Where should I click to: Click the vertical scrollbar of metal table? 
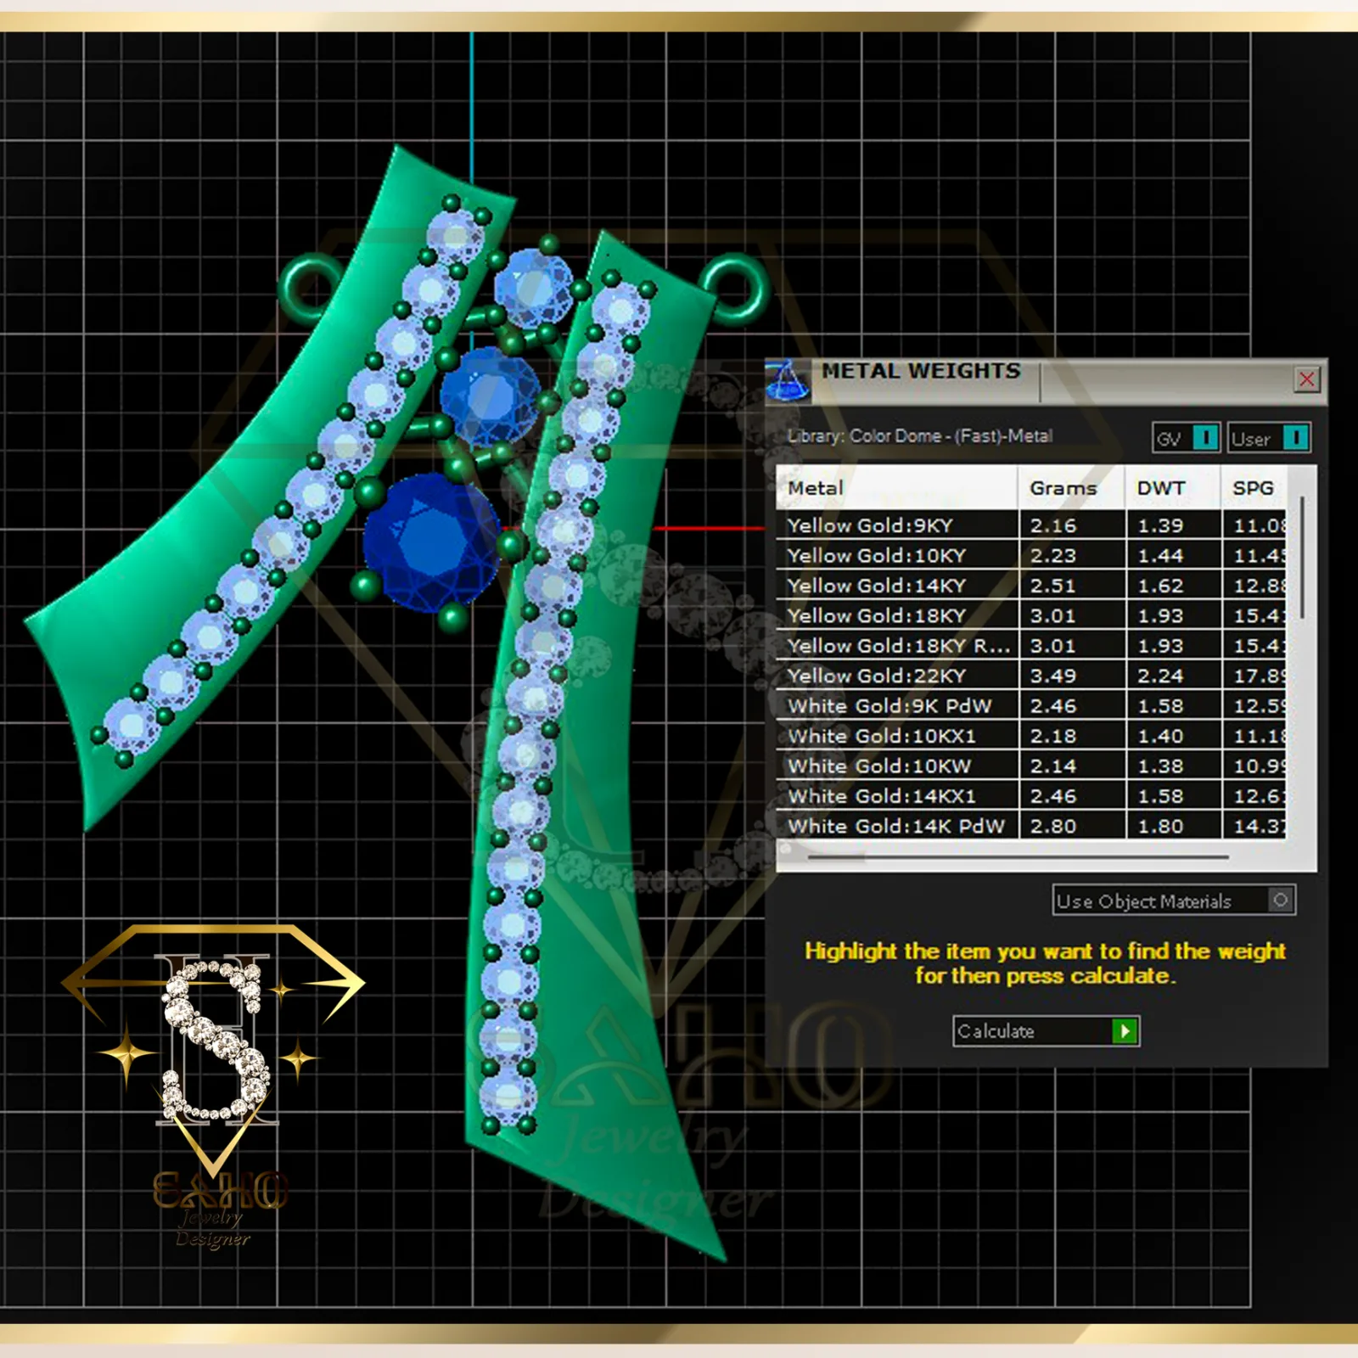pyautogui.click(x=1302, y=558)
